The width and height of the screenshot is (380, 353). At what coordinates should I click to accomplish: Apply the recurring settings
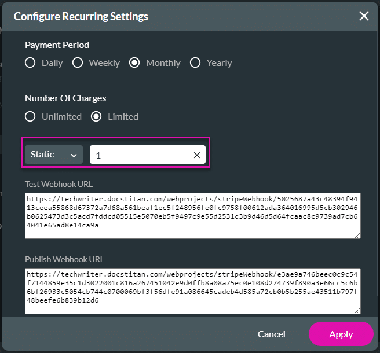(x=341, y=334)
